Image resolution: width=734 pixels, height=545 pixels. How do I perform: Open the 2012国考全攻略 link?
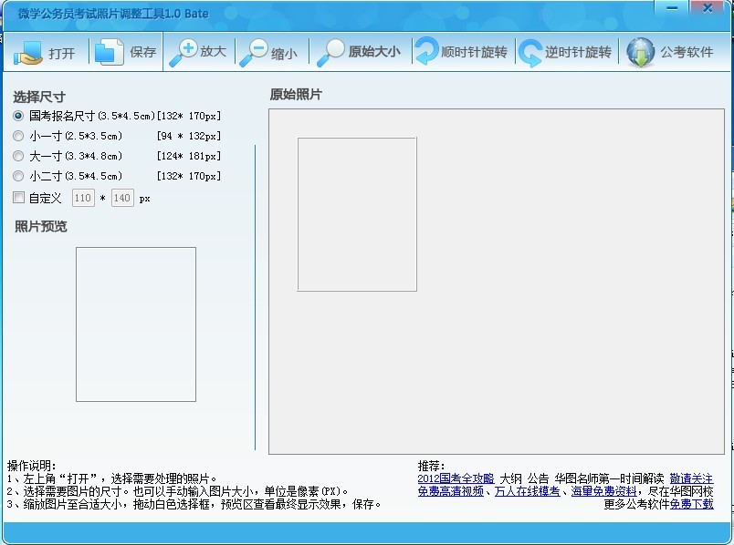click(456, 478)
